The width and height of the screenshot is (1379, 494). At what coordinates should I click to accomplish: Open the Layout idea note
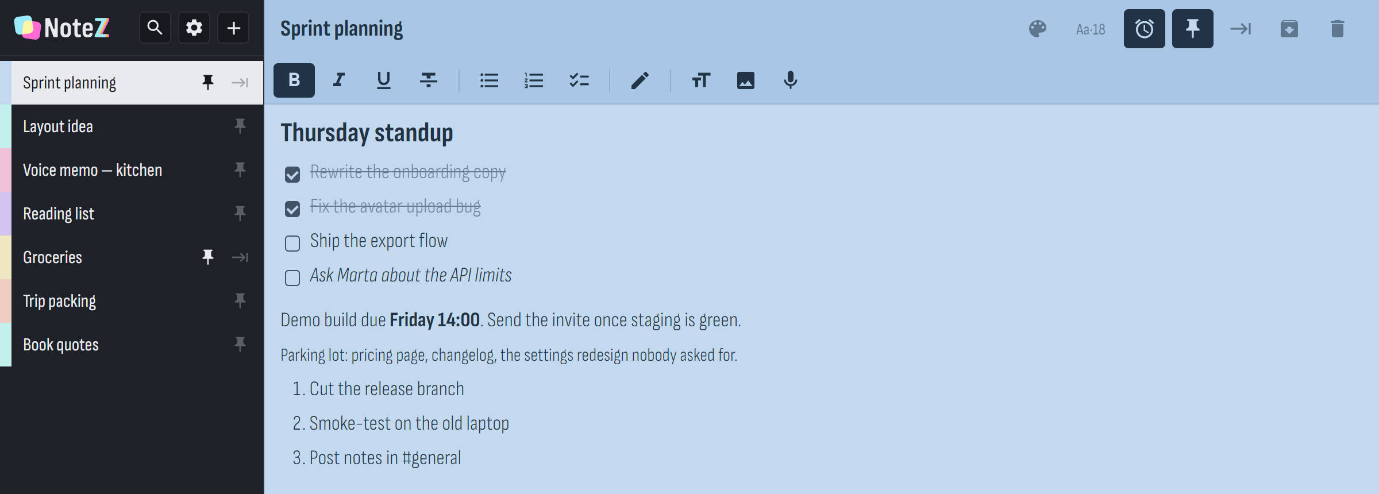point(132,126)
